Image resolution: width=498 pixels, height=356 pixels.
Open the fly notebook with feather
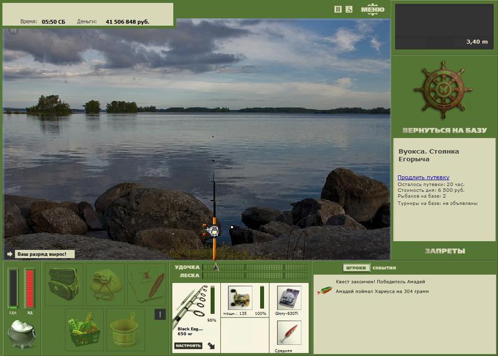pos(147,285)
